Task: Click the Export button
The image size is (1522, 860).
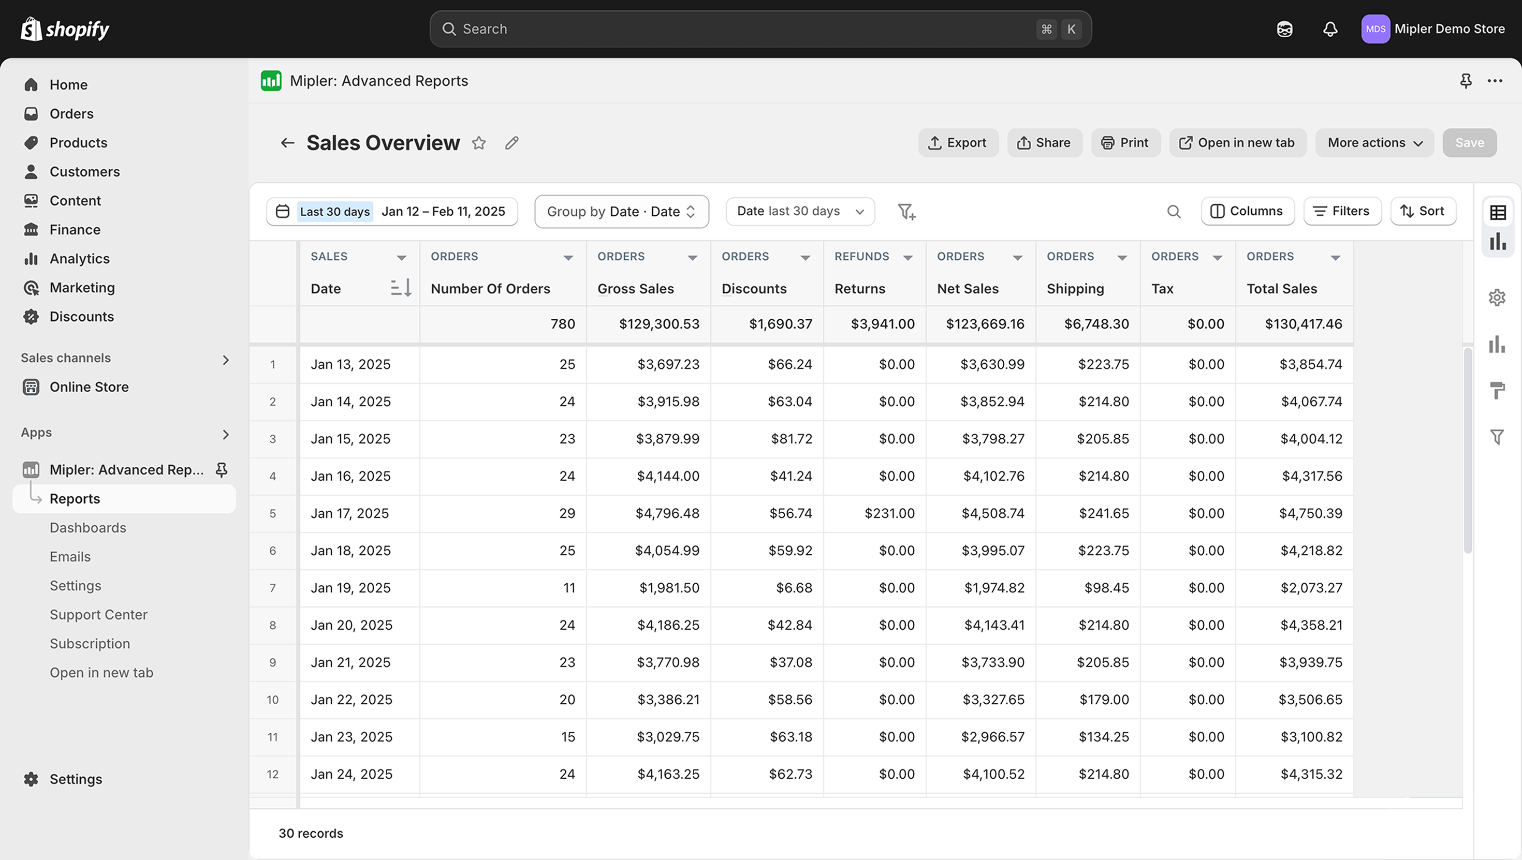Action: pos(958,142)
